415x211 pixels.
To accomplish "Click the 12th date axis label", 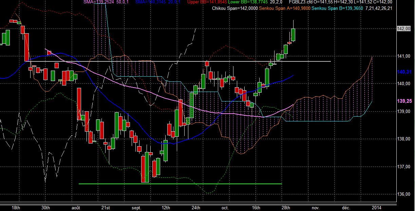I will (166, 208).
